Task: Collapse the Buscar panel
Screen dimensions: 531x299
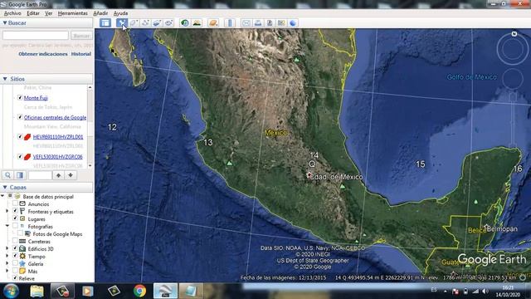Action: [5, 22]
